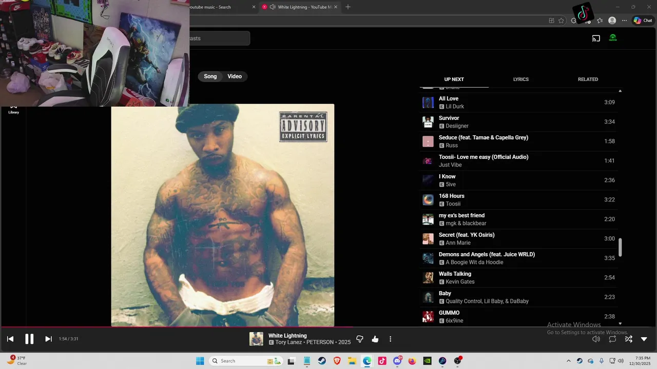This screenshot has width=657, height=369.
Task: Show hidden system tray icons
Action: (568, 361)
